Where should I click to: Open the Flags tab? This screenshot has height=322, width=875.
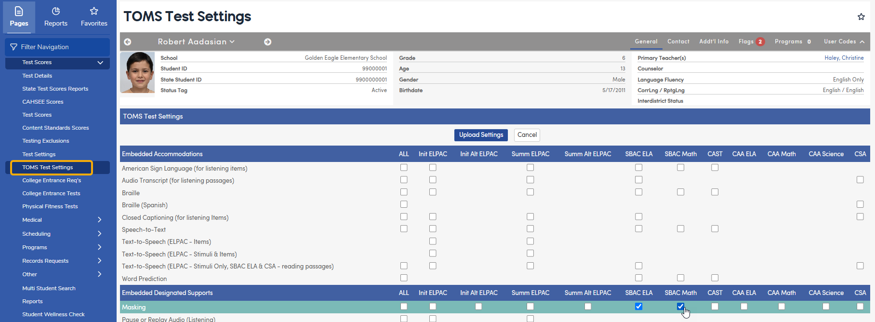click(x=746, y=41)
